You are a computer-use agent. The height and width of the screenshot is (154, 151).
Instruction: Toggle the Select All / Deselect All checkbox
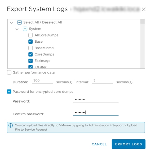coord(19,22)
